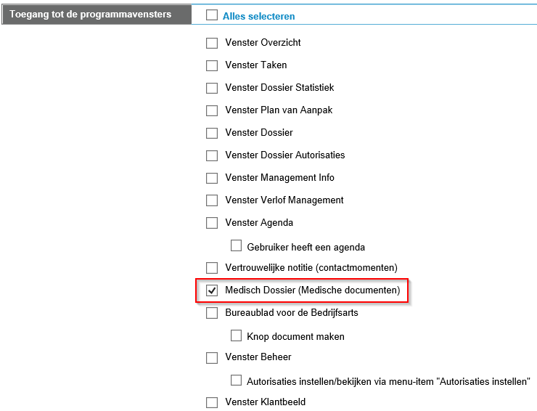Enable Venster Dossier Statistiek access
This screenshot has height=411, width=537.
pyautogui.click(x=212, y=88)
